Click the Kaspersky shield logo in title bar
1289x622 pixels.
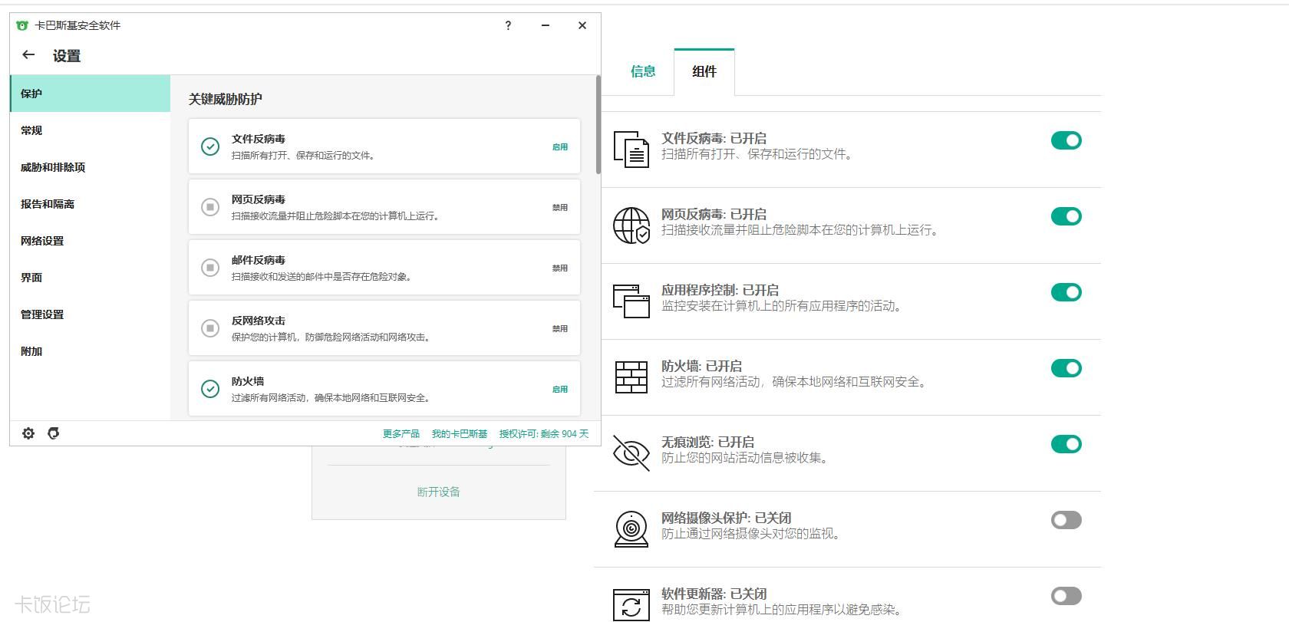pos(22,25)
